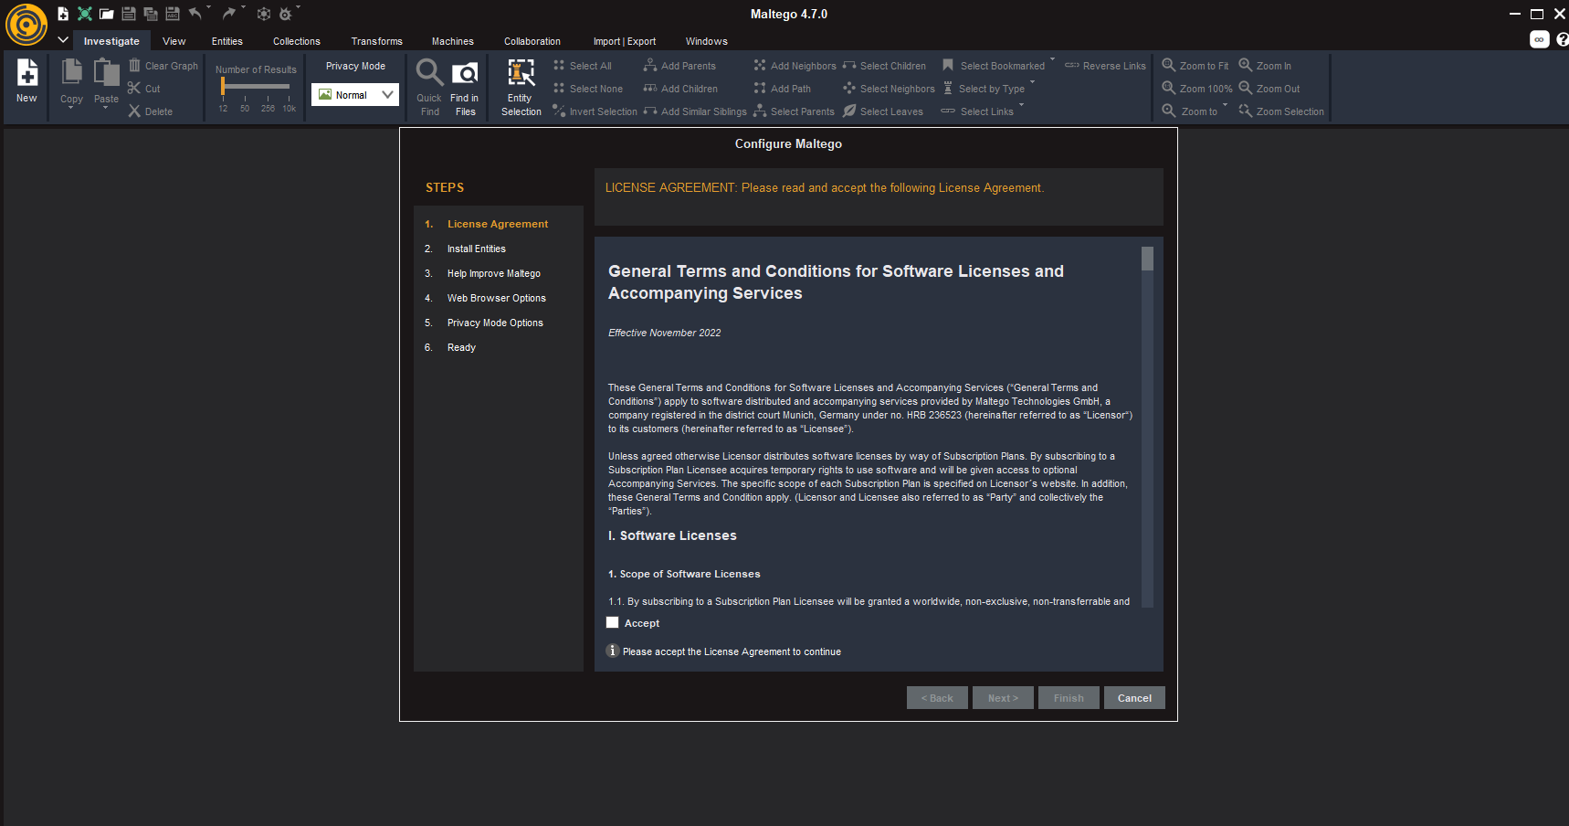Click the open folder icon in quick access bar
This screenshot has width=1569, height=826.
(107, 14)
